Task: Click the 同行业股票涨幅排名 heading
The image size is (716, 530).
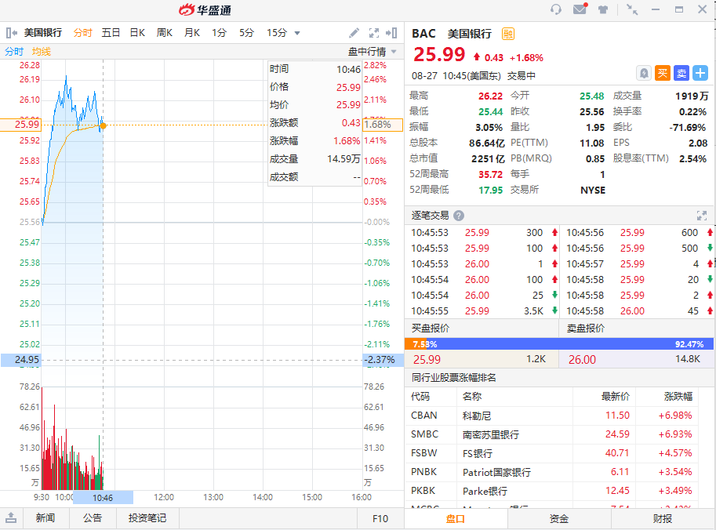Action: [453, 378]
